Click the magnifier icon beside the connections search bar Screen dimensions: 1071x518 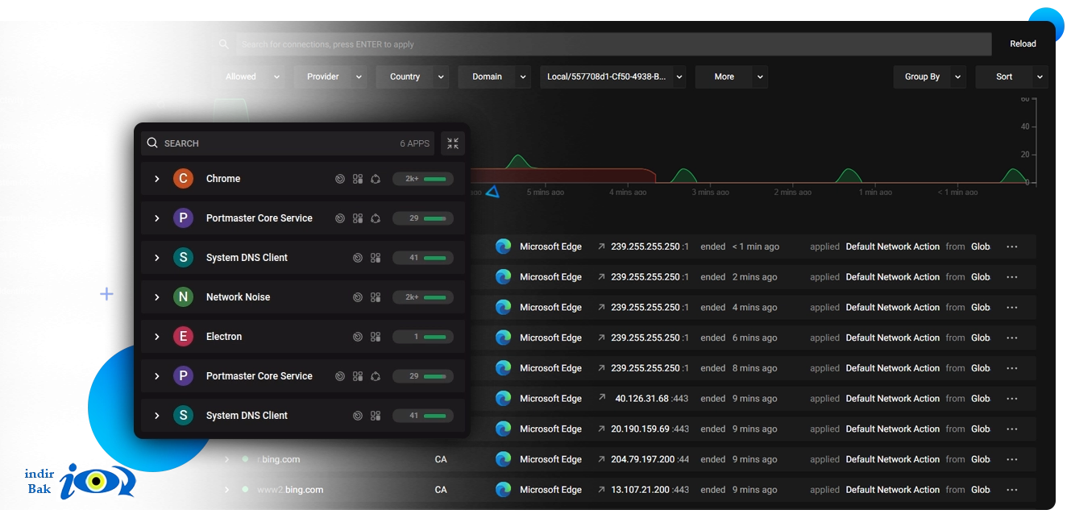(224, 44)
